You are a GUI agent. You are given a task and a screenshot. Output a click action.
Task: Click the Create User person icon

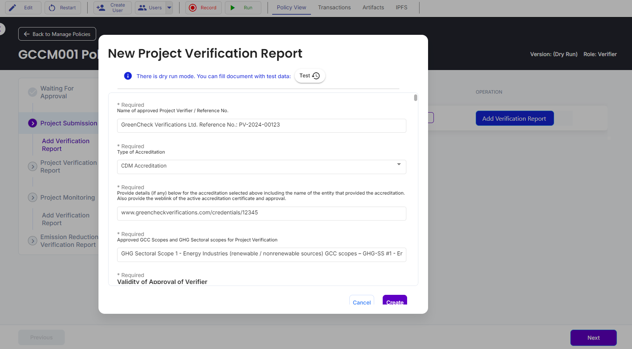point(101,8)
